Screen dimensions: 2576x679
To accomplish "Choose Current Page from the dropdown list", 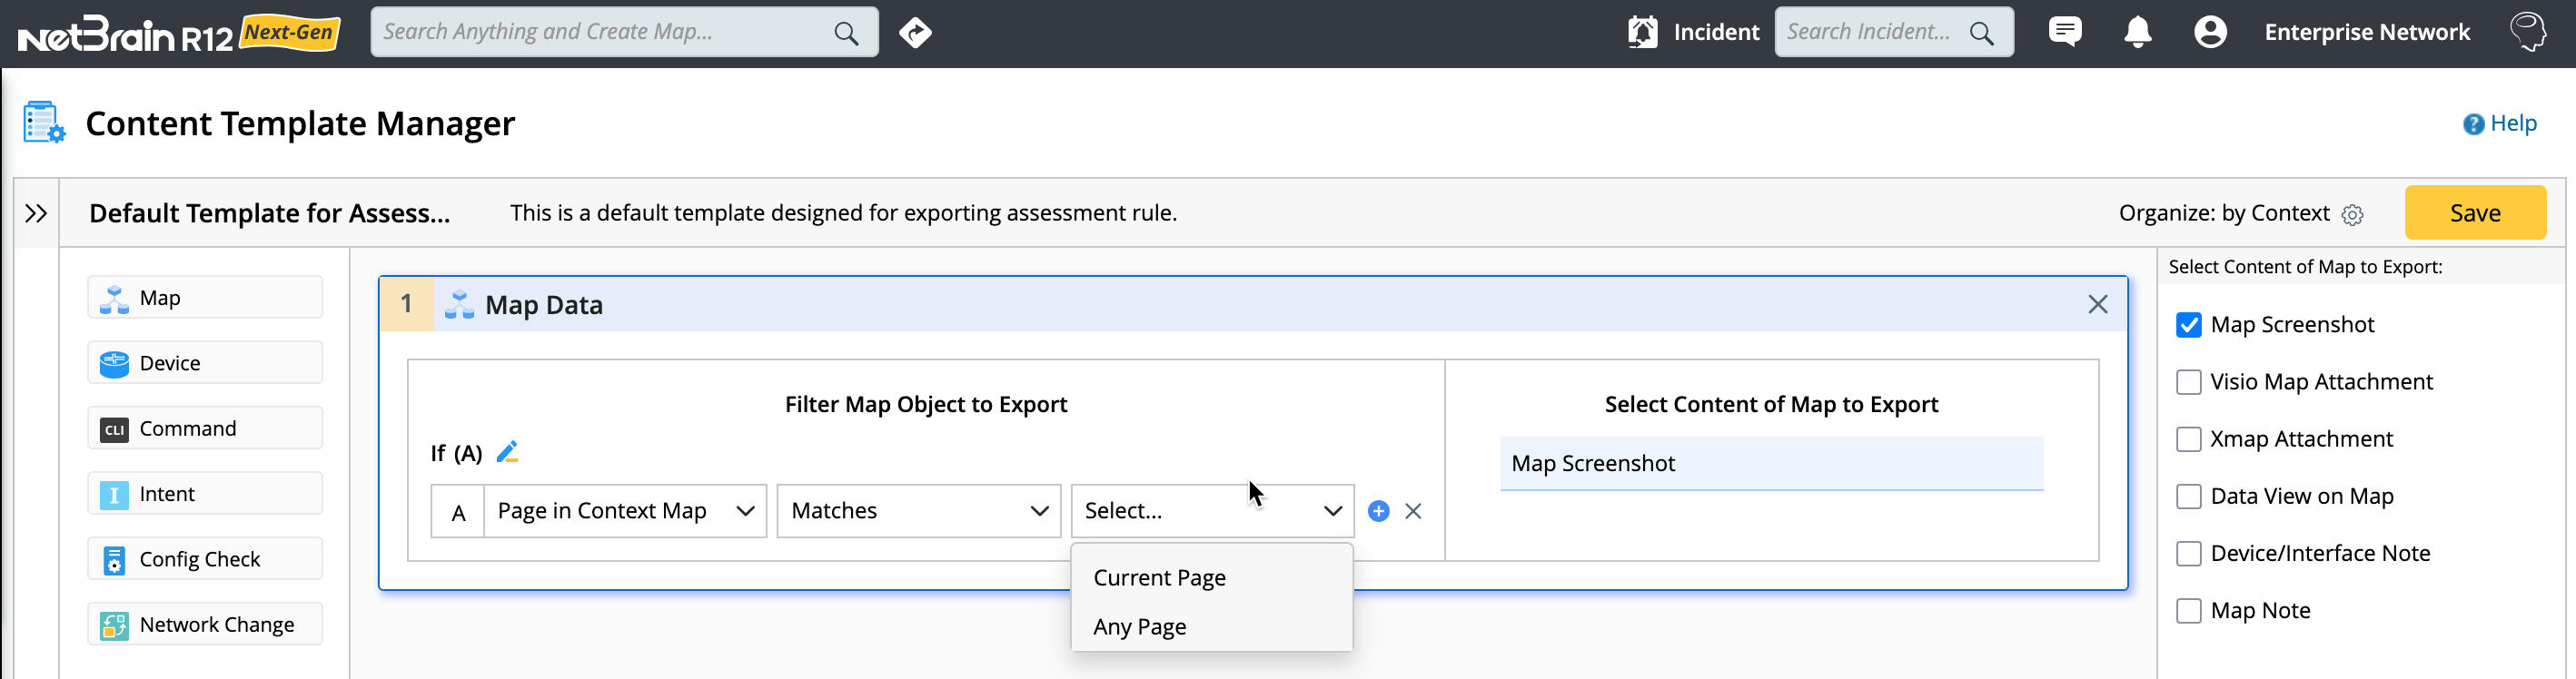I will pos(1159,578).
